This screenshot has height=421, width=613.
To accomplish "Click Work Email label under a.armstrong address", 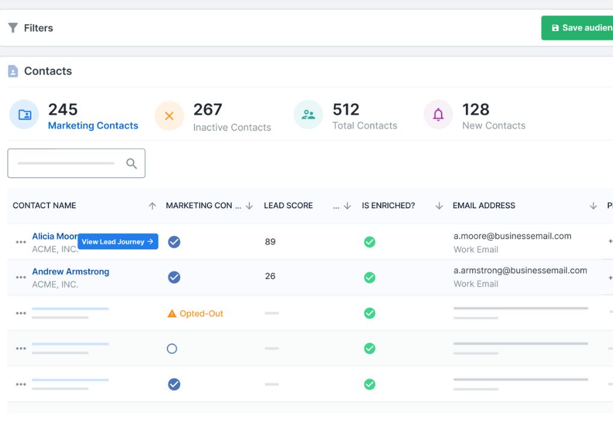I will (476, 284).
